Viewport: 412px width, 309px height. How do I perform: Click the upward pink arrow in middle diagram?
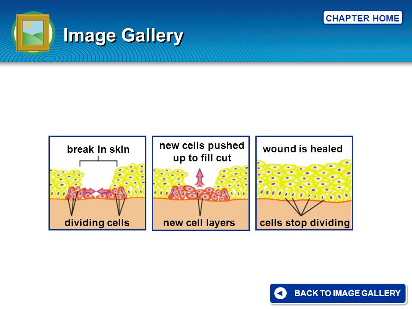pos(200,177)
